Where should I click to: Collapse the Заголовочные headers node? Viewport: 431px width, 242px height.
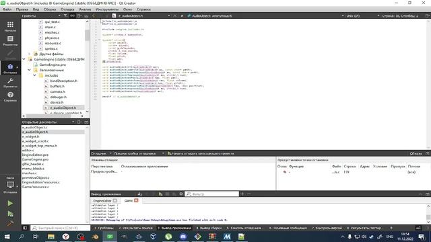point(30,70)
